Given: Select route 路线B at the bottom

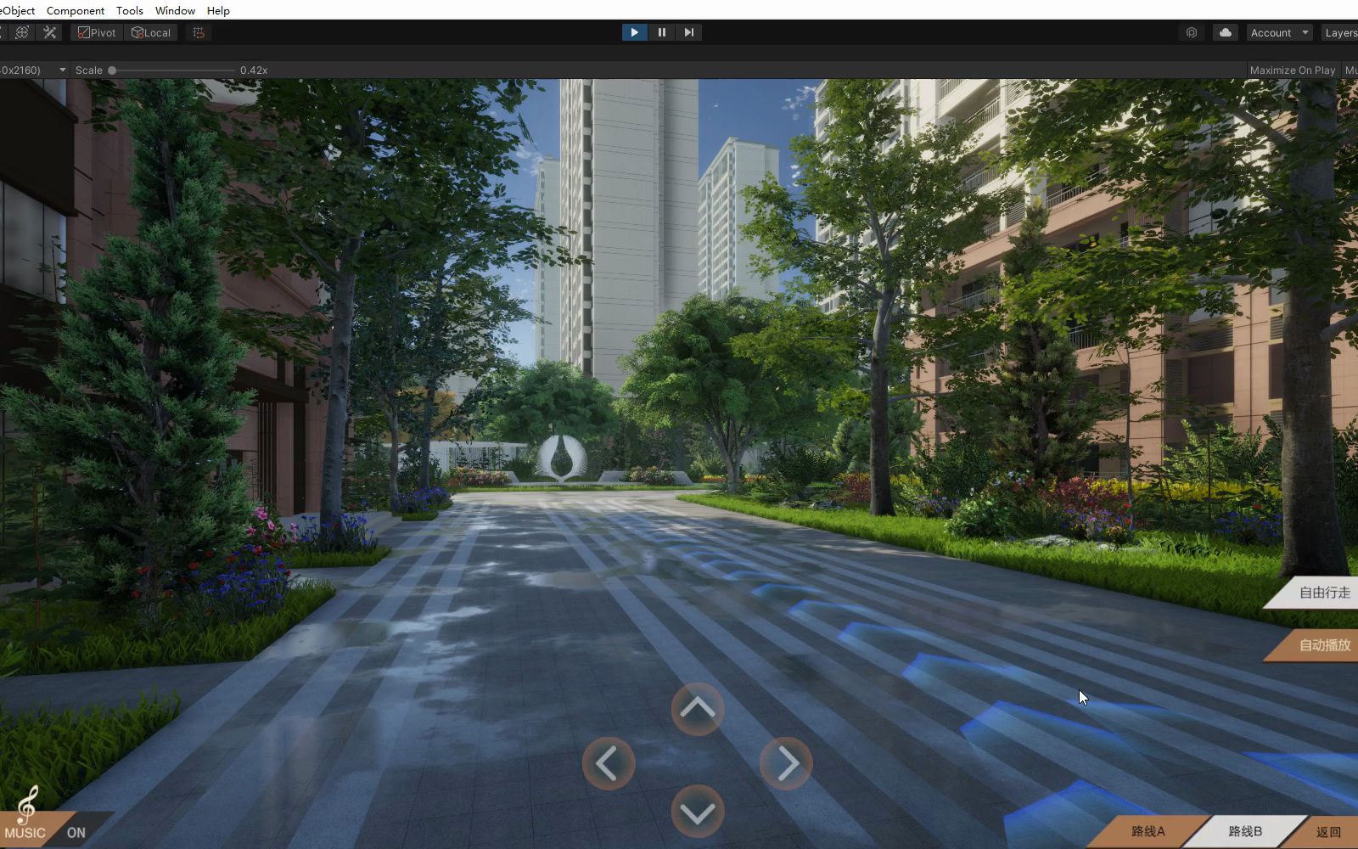Looking at the screenshot, I should (x=1244, y=830).
